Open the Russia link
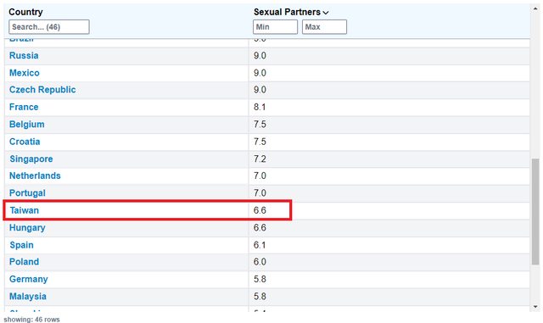 point(24,56)
